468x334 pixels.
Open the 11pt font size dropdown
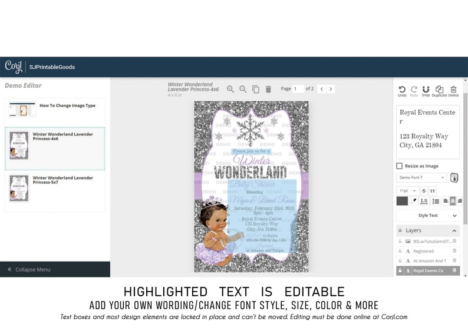click(x=407, y=191)
